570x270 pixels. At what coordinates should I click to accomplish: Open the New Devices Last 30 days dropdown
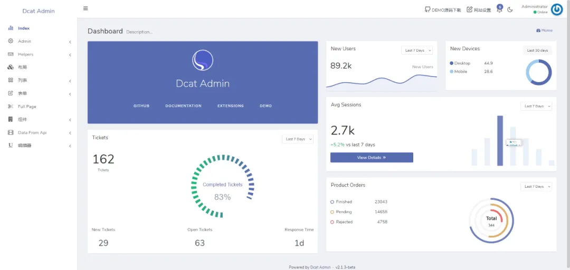(537, 51)
